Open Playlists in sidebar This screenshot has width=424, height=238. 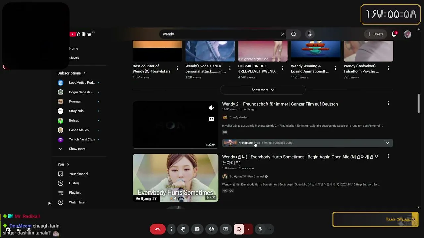point(70,193)
